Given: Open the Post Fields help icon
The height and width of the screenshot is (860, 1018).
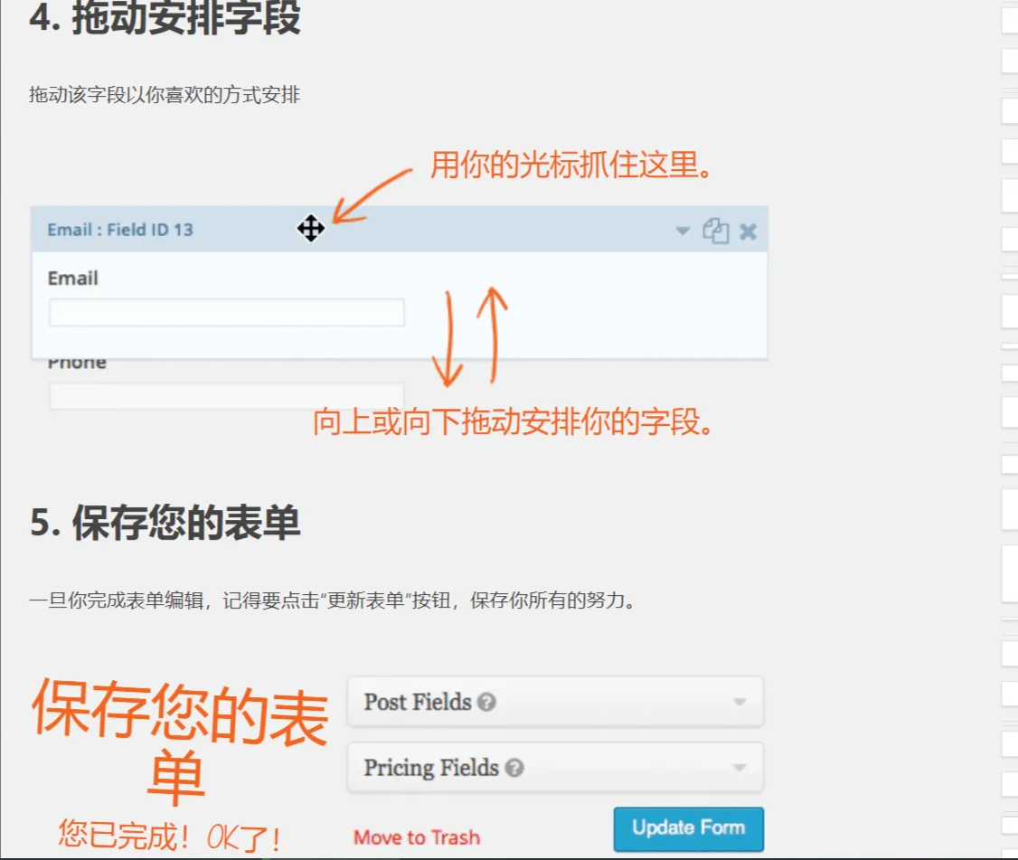Looking at the screenshot, I should (486, 702).
